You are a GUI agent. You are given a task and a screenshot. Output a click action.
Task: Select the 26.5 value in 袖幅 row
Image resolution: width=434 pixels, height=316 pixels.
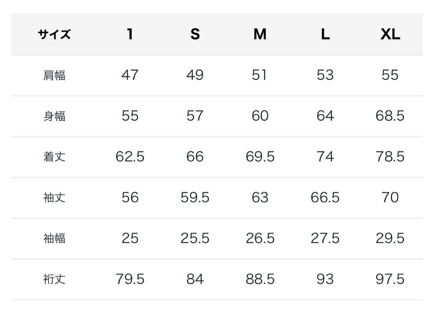click(x=260, y=238)
